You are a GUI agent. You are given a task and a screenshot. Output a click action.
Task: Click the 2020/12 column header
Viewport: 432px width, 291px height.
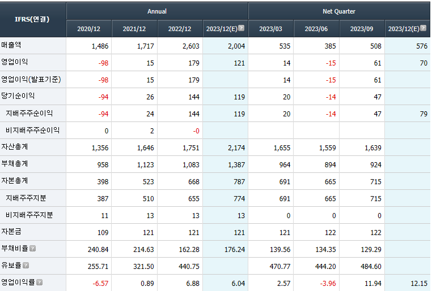click(x=88, y=29)
